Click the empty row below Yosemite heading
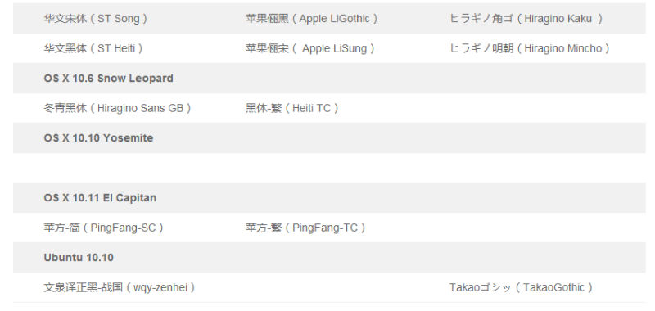Image resolution: width=655 pixels, height=311 pixels. (x=329, y=168)
